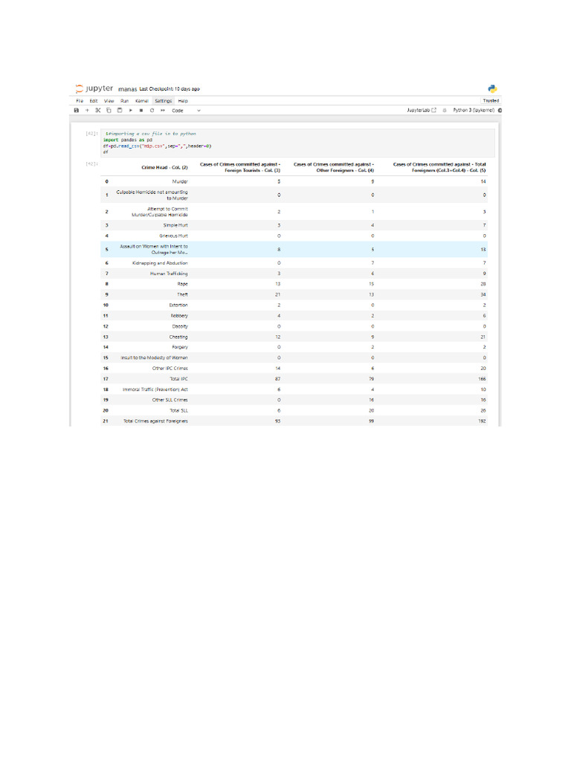Image resolution: width=571 pixels, height=761 pixels.
Task: Select Human Trafficking row label
Action: click(169, 273)
